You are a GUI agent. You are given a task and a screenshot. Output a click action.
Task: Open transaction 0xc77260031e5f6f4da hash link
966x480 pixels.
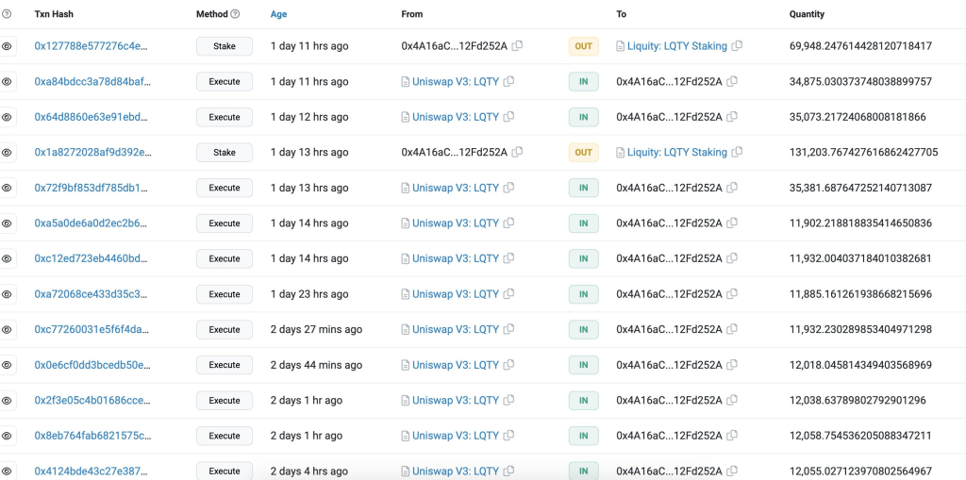click(92, 330)
